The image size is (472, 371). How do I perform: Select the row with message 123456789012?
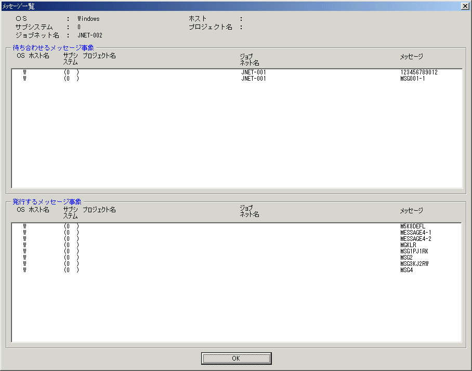[x=237, y=72]
